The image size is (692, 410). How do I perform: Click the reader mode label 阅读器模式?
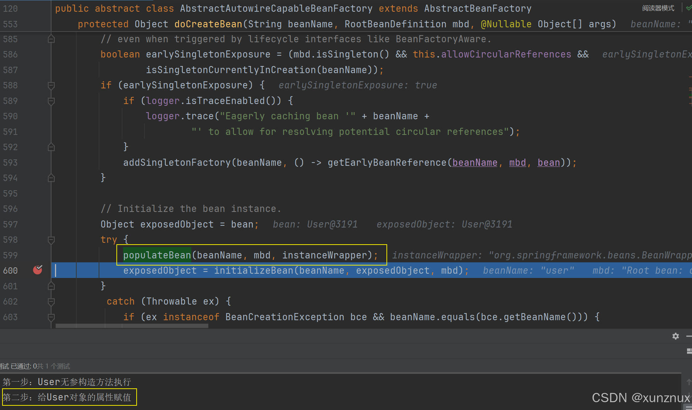click(658, 8)
